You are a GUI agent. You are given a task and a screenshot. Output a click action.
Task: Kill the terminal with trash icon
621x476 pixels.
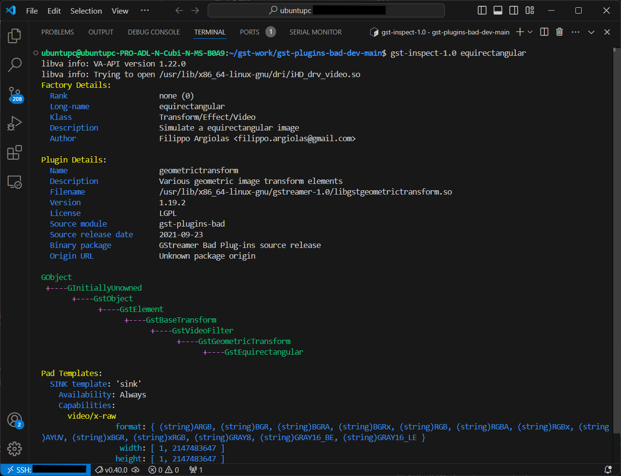pos(559,32)
